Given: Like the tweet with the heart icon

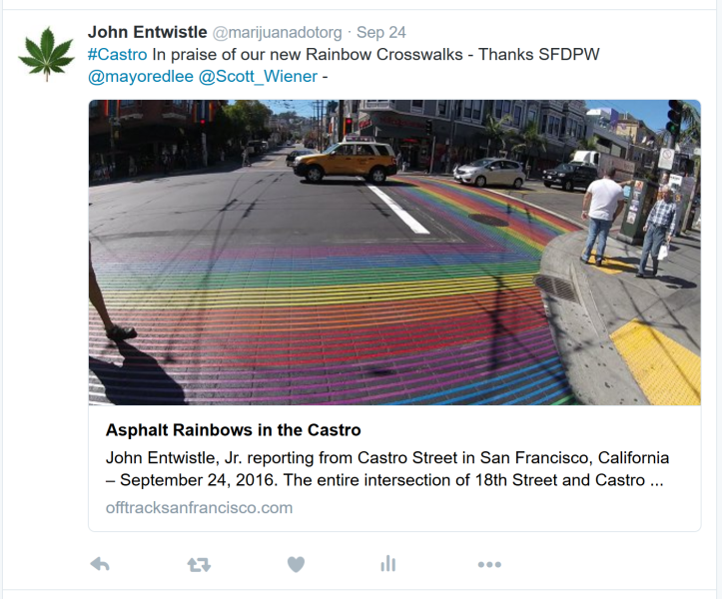Looking at the screenshot, I should [296, 564].
